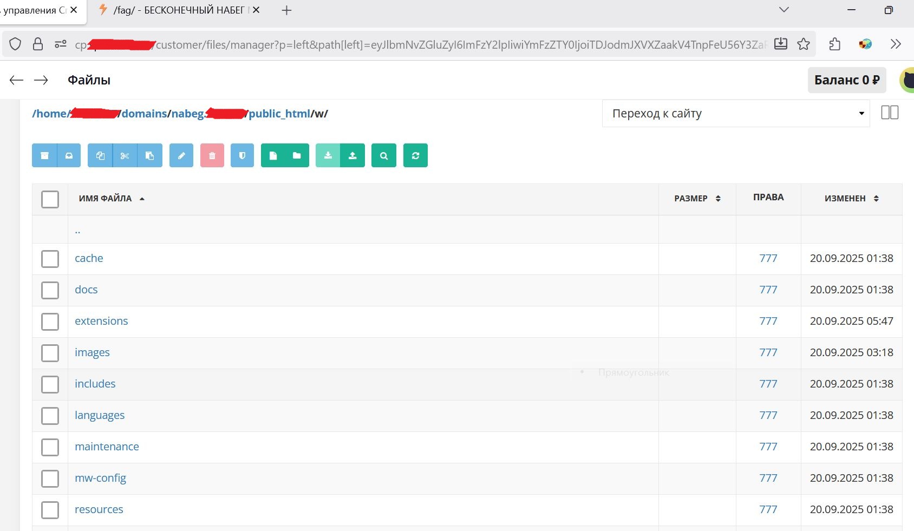Close the /fag/ БЕСКОНЕЧНЫЙ НАБЕГ tab

[x=256, y=10]
